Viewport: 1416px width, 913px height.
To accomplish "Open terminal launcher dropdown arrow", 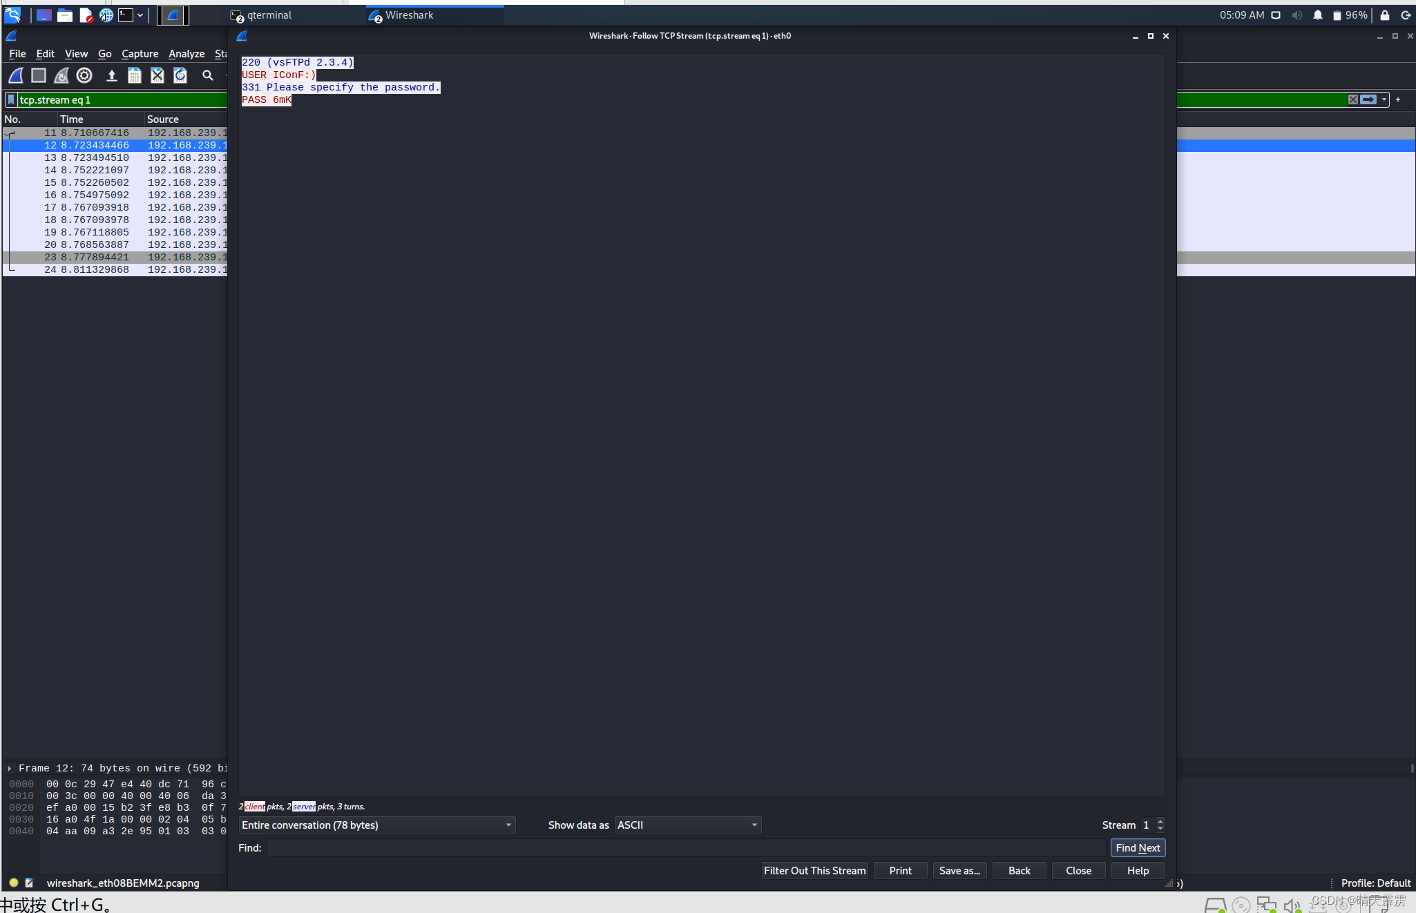I will pos(140,15).
